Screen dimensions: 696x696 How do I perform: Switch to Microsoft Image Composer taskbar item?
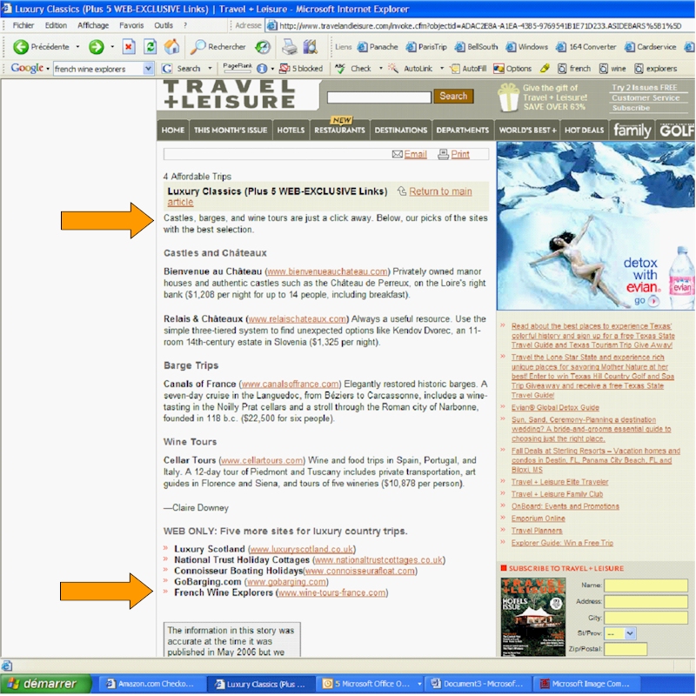[586, 684]
